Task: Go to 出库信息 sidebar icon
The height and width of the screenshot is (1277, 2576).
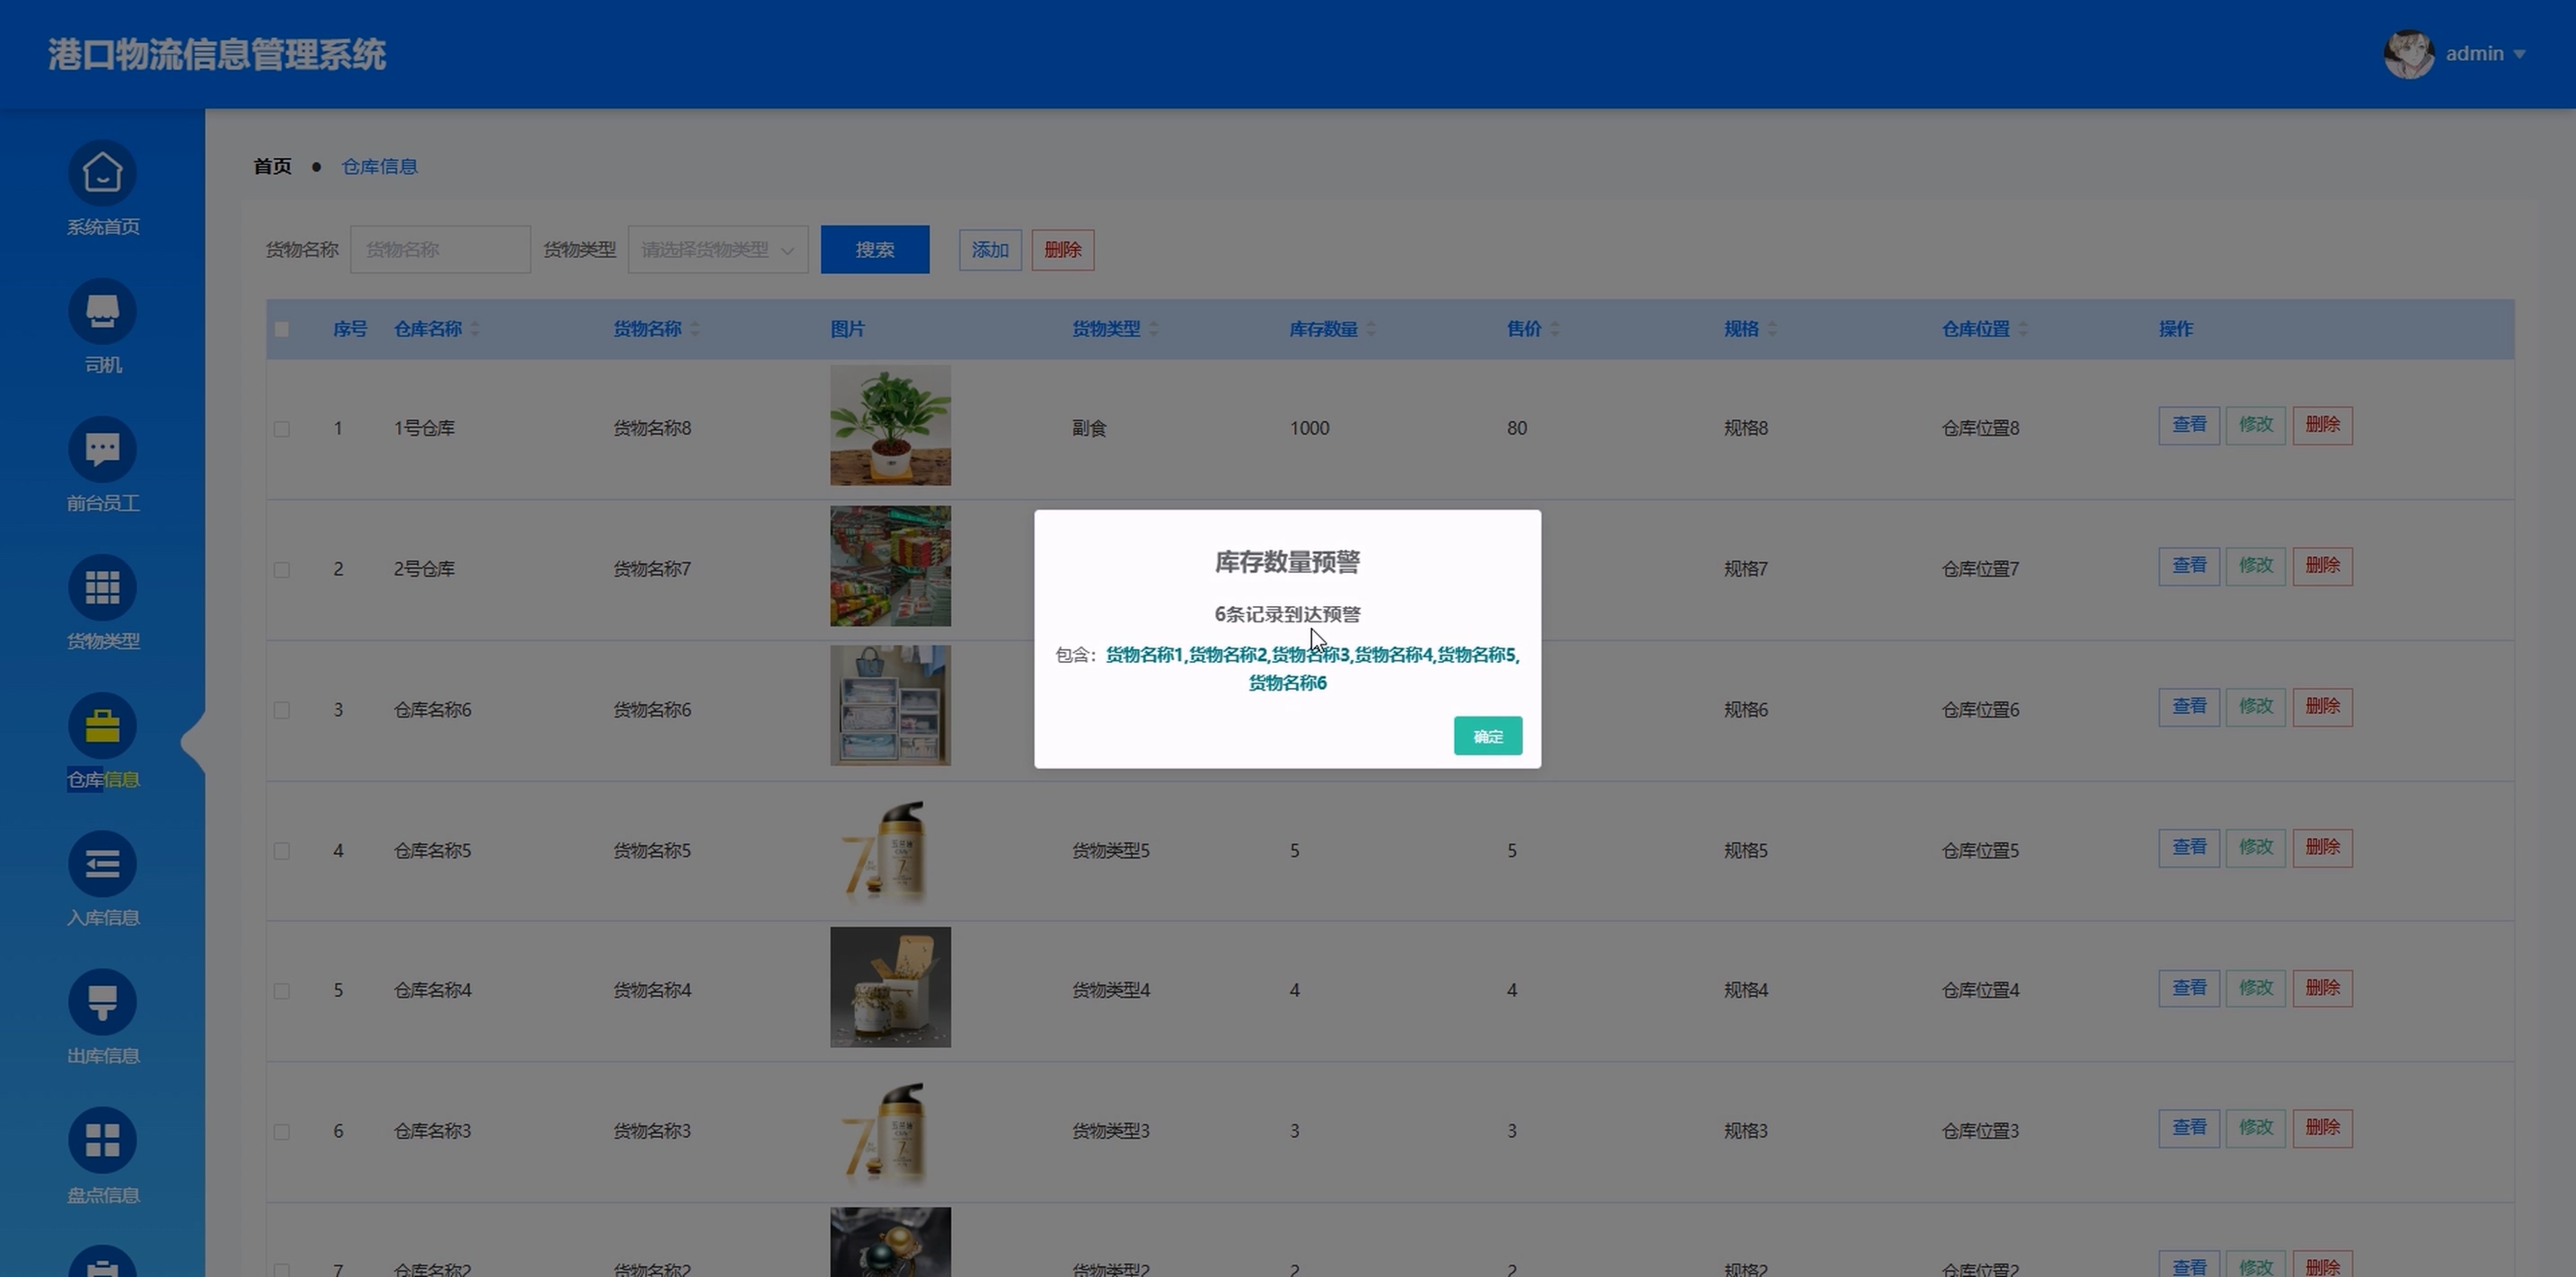Action: (102, 1002)
